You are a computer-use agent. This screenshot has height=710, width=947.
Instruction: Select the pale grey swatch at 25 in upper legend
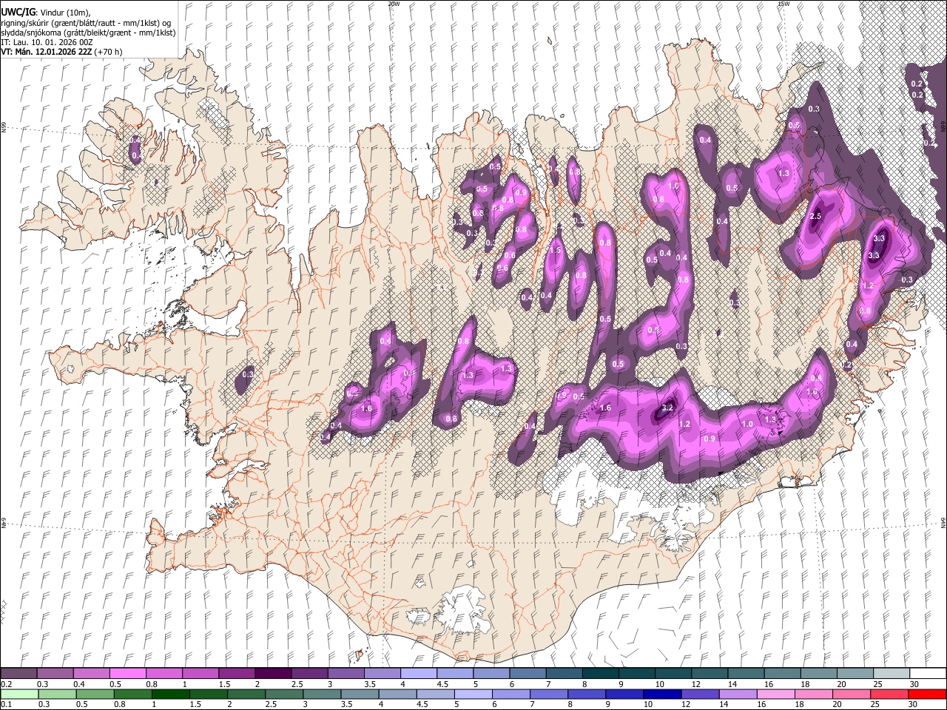coord(892,673)
